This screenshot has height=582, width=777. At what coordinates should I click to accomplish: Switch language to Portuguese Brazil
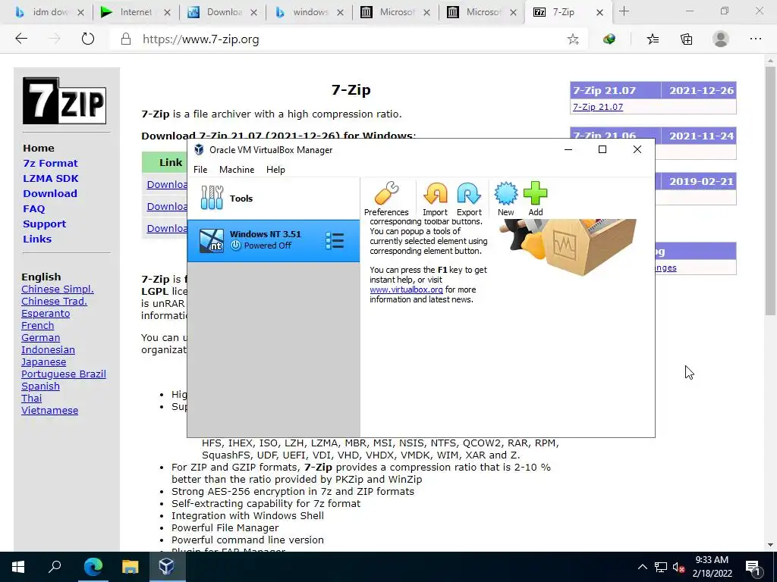[64, 374]
